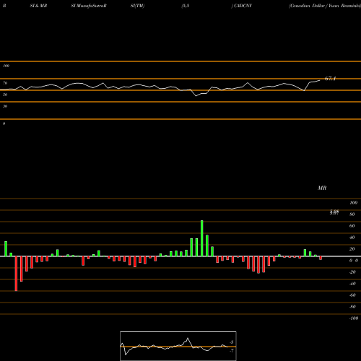This screenshot has height=361, width=361.
Task: Click the -80 label on MR axis
Action: 352,307
